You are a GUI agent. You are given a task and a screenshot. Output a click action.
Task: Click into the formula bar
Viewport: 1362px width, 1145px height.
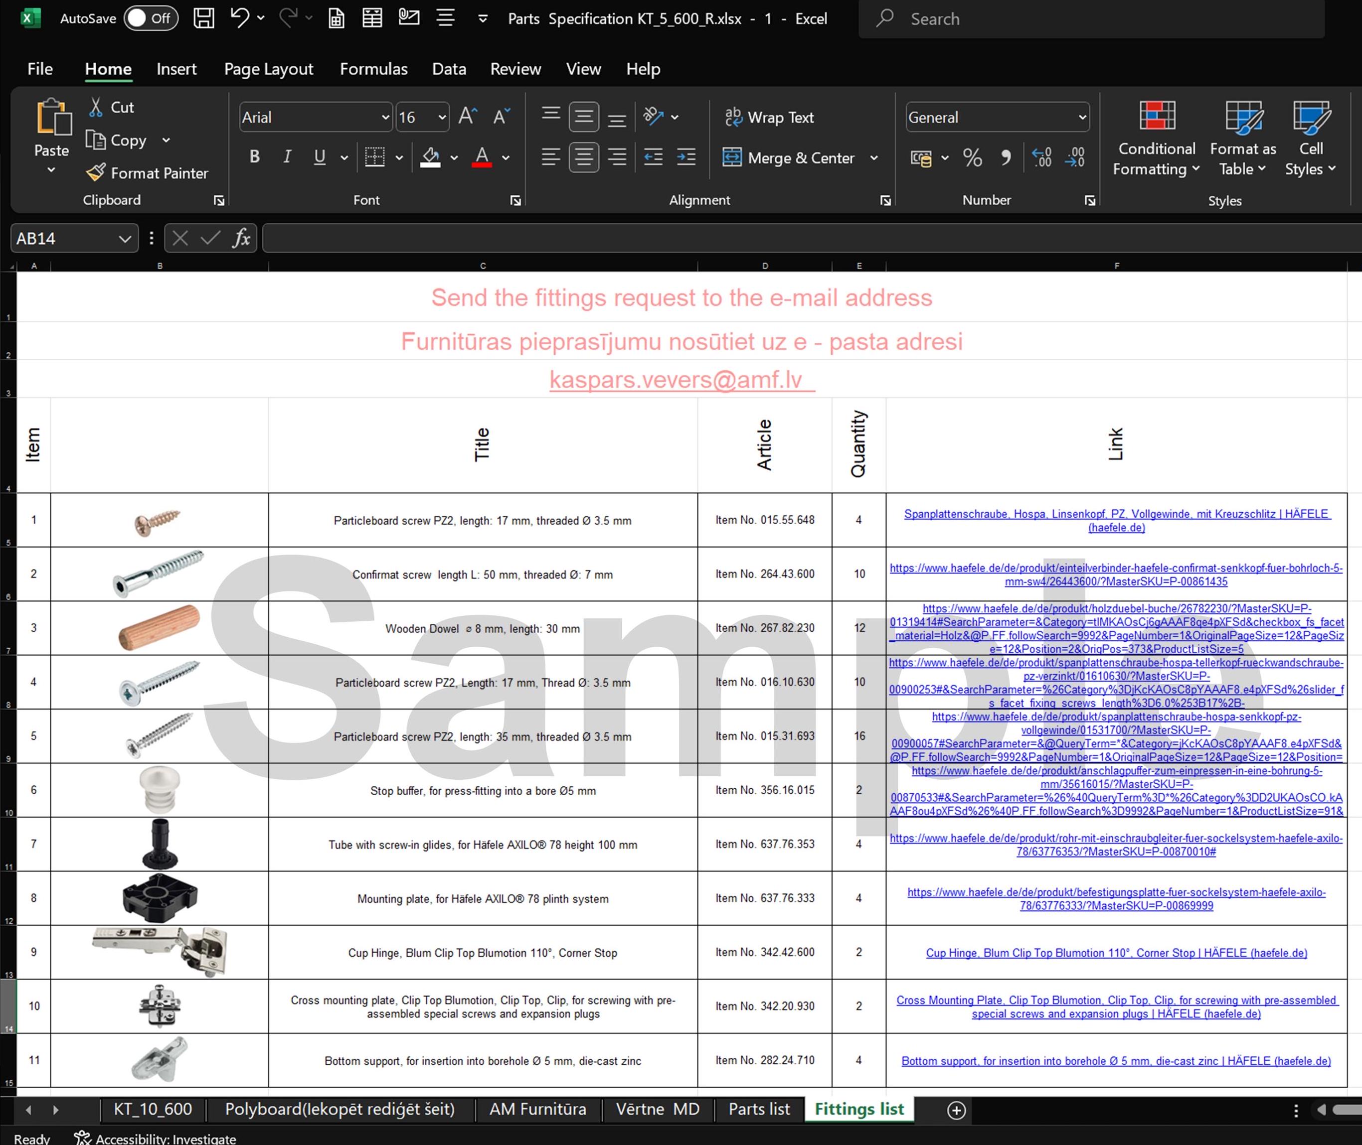(812, 238)
